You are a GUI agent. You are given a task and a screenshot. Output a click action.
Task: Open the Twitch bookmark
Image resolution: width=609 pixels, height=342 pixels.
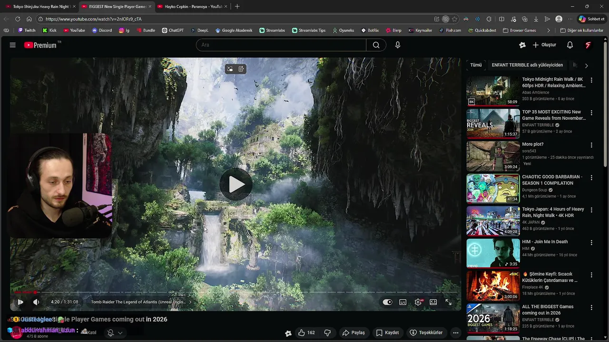[x=27, y=30]
